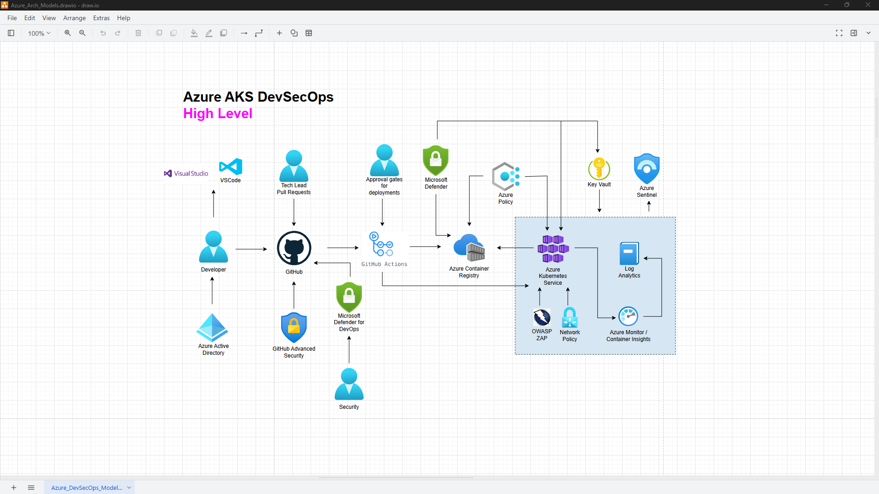Image resolution: width=879 pixels, height=494 pixels.
Task: Open the Line Color pencil tool
Action: (x=209, y=33)
